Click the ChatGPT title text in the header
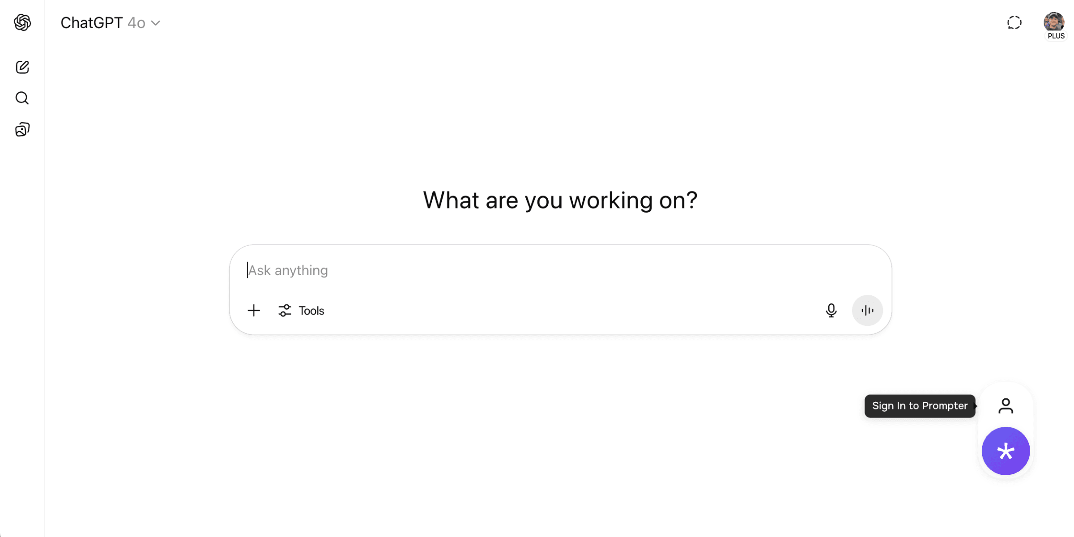This screenshot has height=537, width=1074. [x=92, y=23]
